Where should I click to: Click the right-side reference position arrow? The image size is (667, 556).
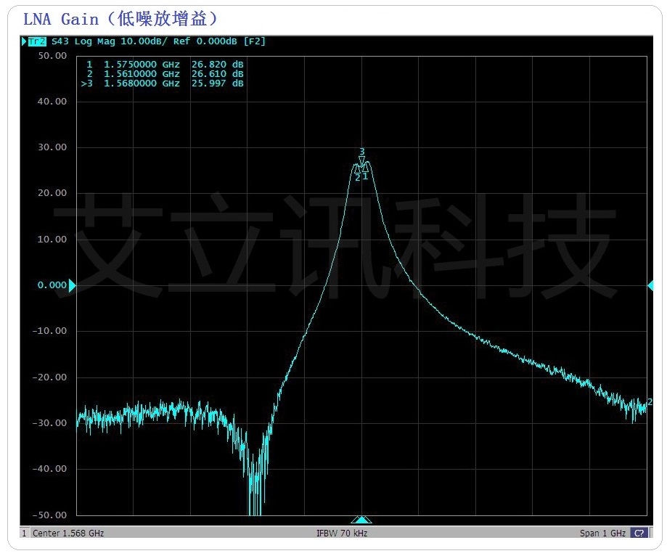(x=650, y=285)
